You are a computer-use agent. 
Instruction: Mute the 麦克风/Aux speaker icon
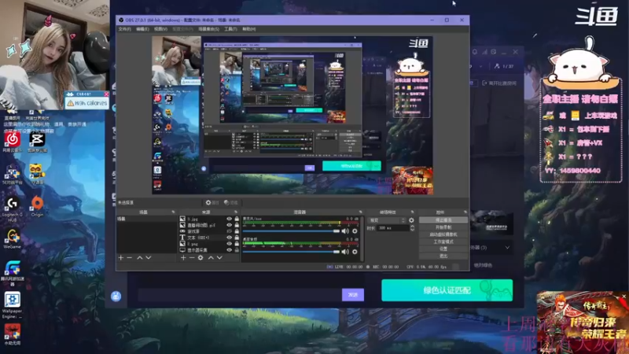(345, 231)
